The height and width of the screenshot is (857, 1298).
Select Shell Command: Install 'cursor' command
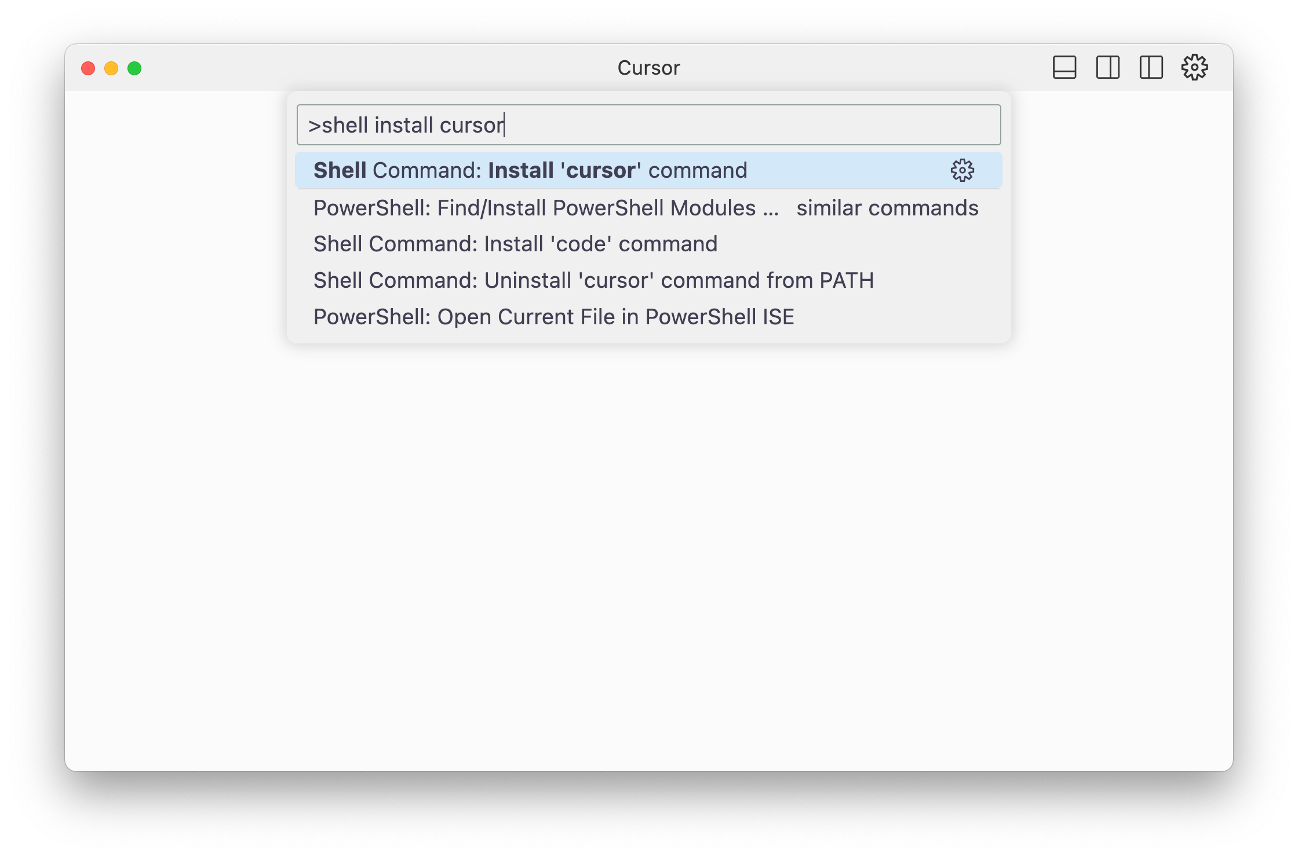pos(530,170)
